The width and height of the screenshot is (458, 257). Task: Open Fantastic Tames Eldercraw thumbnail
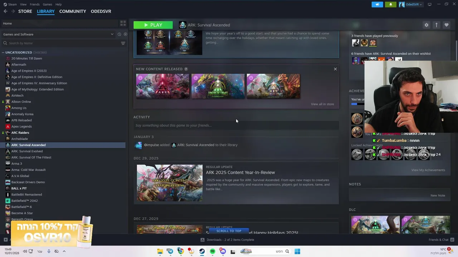click(x=218, y=86)
